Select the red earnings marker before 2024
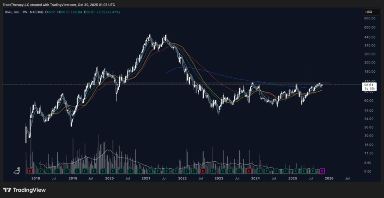 coord(249,171)
